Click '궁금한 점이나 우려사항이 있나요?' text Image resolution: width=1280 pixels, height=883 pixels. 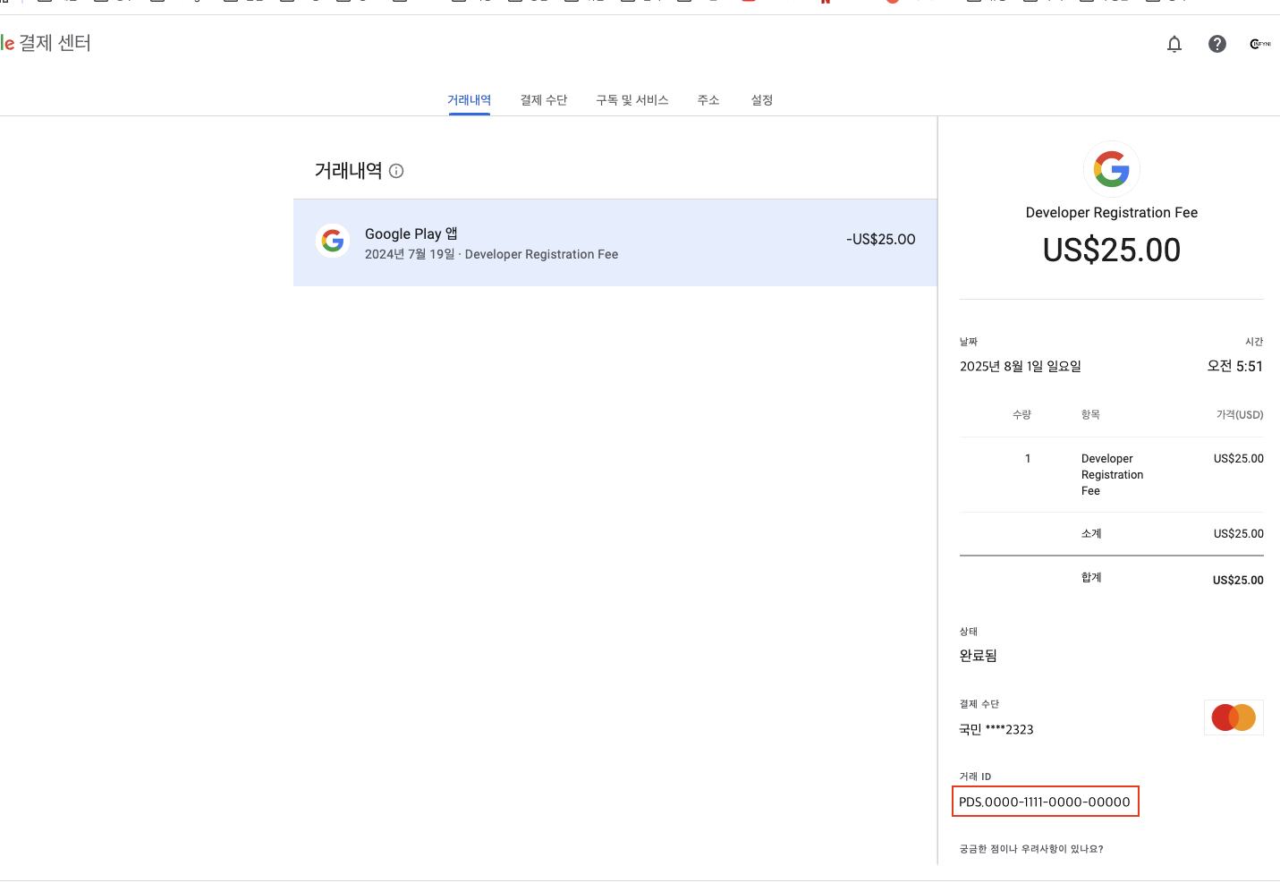click(1031, 849)
